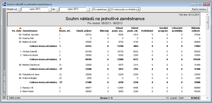The image size is (212, 103).
Task: Select employee Poledníková Jana
Action: (31, 75)
